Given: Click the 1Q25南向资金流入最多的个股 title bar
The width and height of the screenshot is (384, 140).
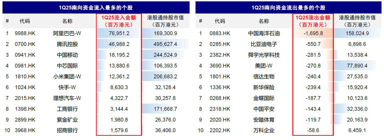Looking at the screenshot, I should [x=96, y=7].
